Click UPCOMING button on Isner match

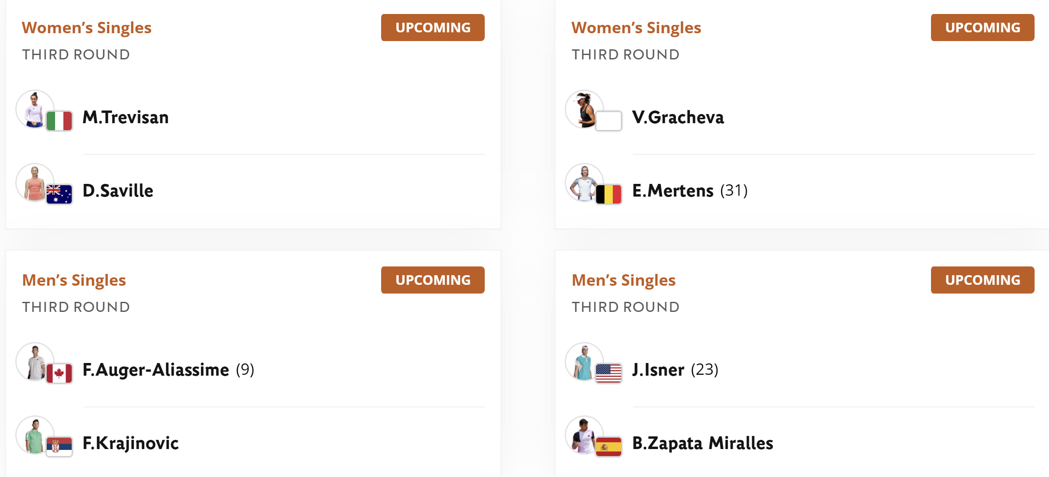(983, 280)
